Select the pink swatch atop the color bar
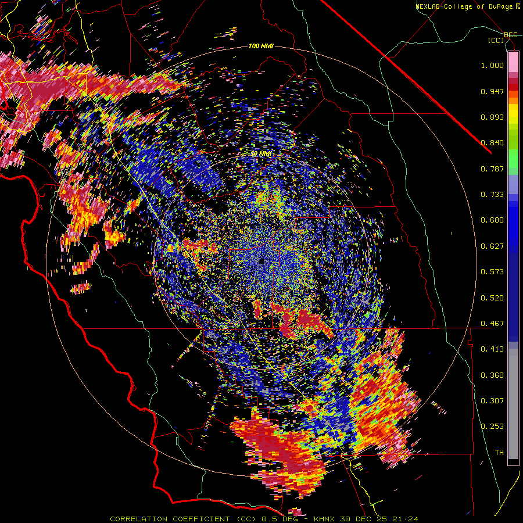This screenshot has width=523, height=523. 513,62
